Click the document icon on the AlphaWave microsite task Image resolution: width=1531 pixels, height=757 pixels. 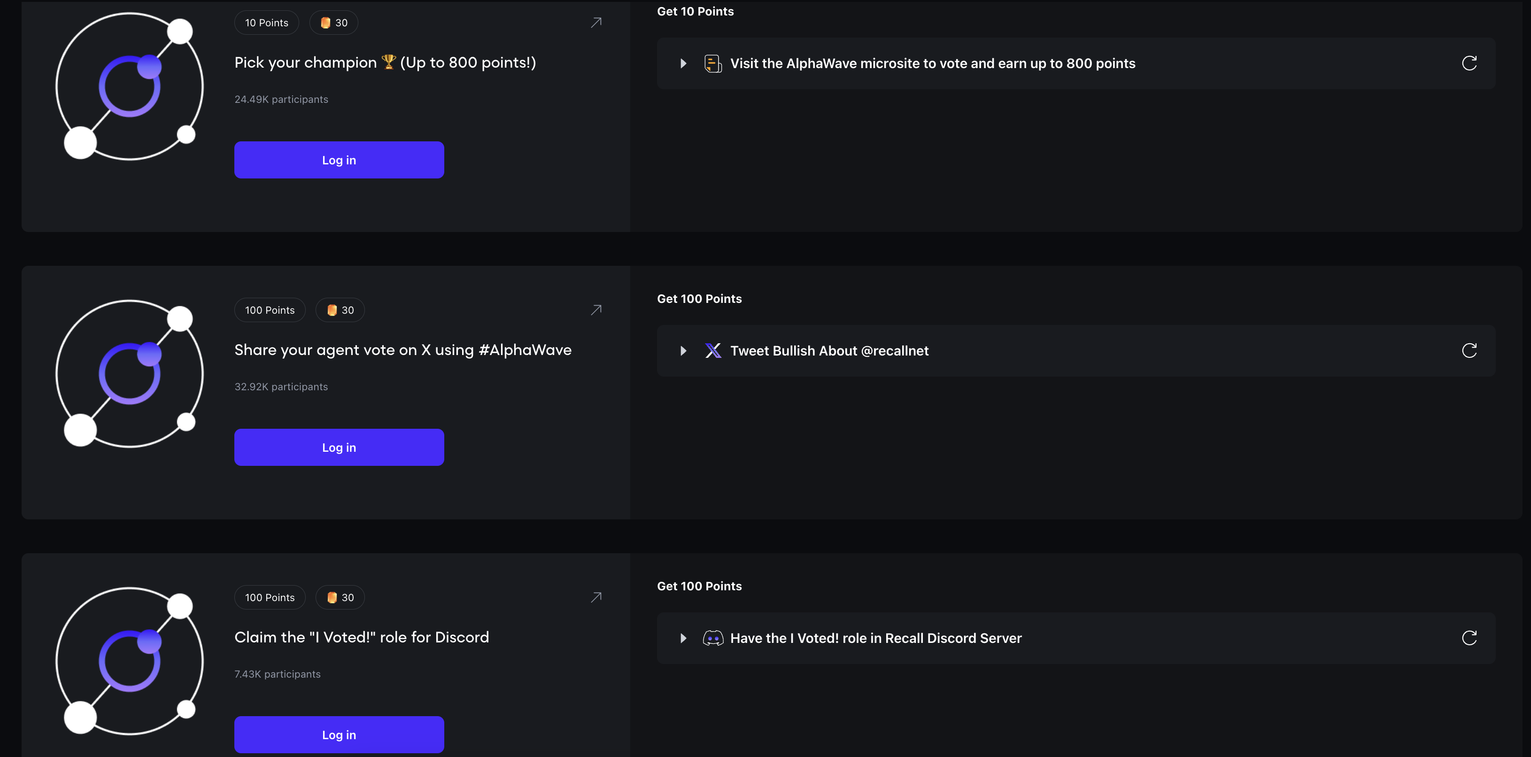tap(713, 63)
